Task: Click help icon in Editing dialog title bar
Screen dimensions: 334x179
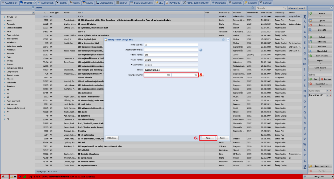Action: pos(223,40)
